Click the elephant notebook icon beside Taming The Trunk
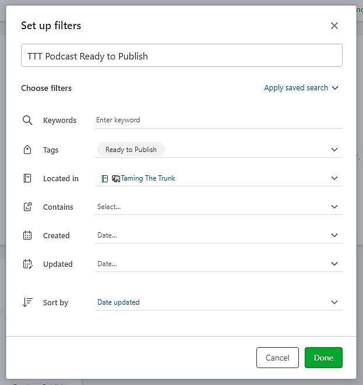Image resolution: width=363 pixels, height=385 pixels. (x=116, y=178)
